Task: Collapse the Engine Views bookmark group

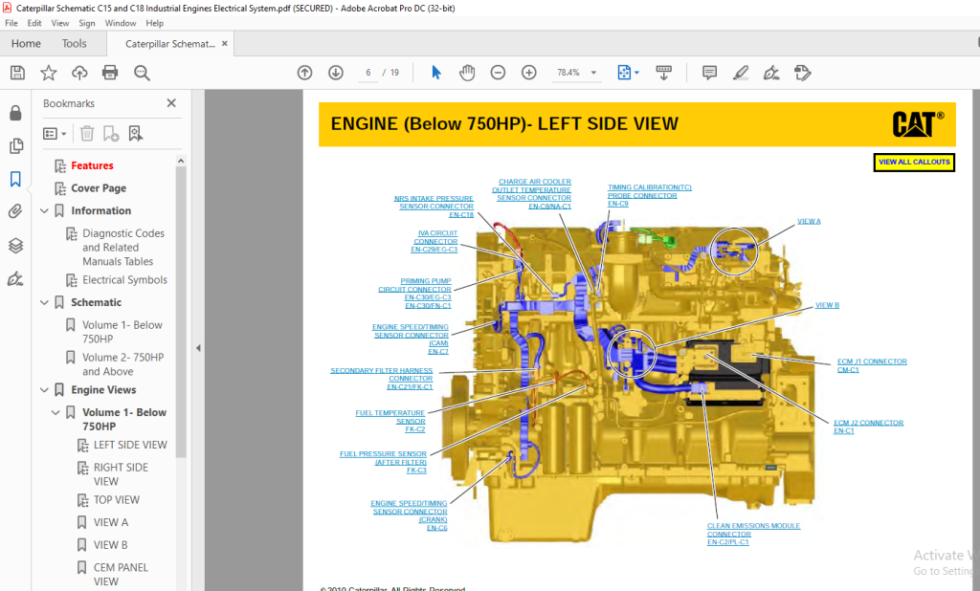Action: click(44, 390)
